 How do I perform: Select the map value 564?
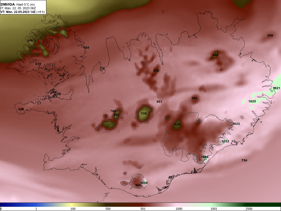pos(138,185)
